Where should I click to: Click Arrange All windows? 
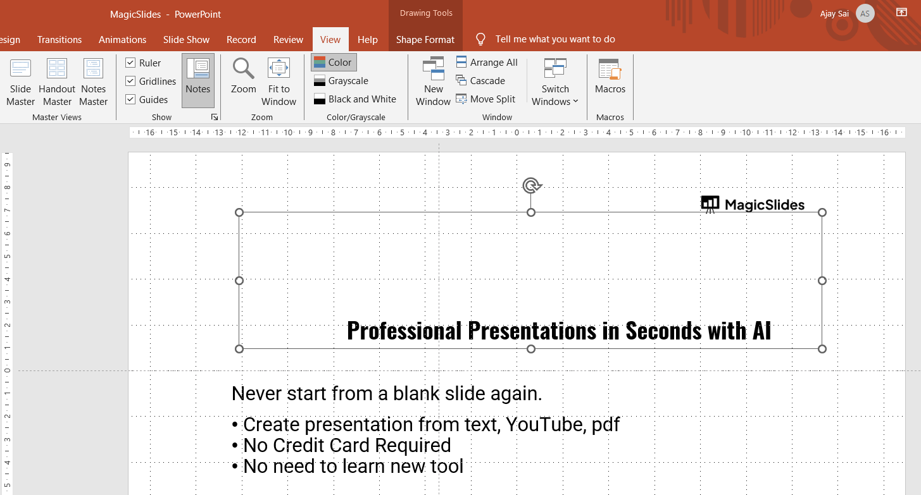coord(487,62)
